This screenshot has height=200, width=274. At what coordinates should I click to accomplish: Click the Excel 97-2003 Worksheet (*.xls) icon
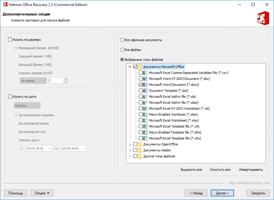coord(145,109)
